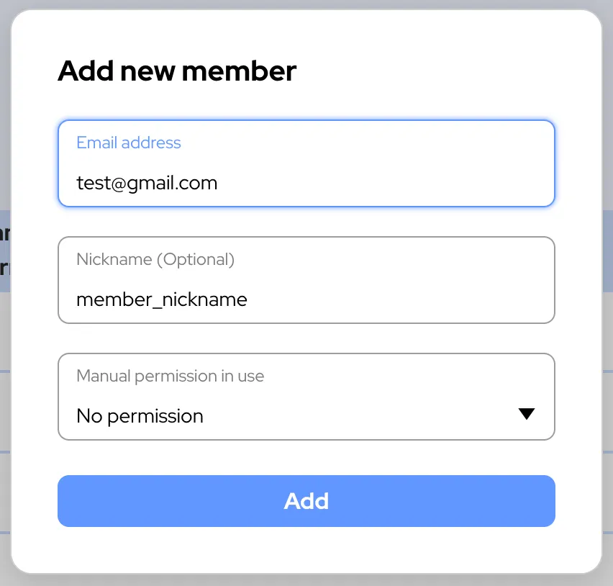Screen dimensions: 613x586
Task: Click on the test@gmail.com text
Action: point(147,183)
